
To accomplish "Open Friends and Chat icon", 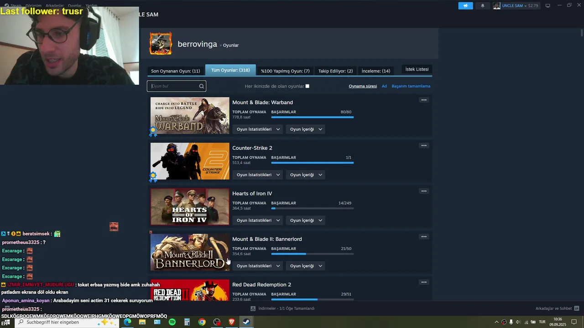I will [576, 308].
